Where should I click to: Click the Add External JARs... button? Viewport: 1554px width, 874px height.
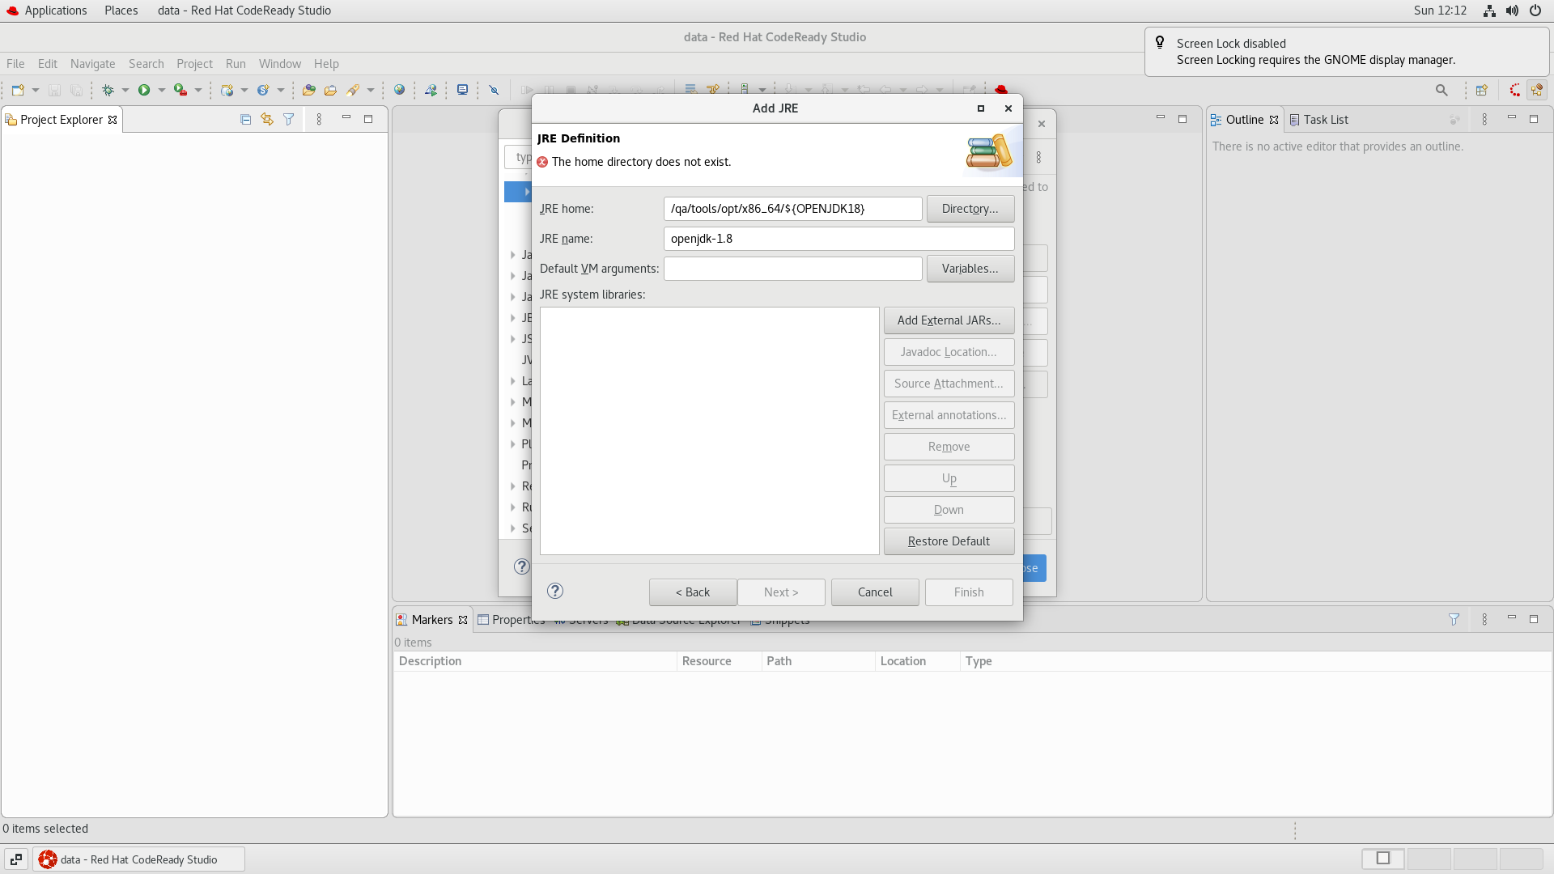pyautogui.click(x=949, y=320)
